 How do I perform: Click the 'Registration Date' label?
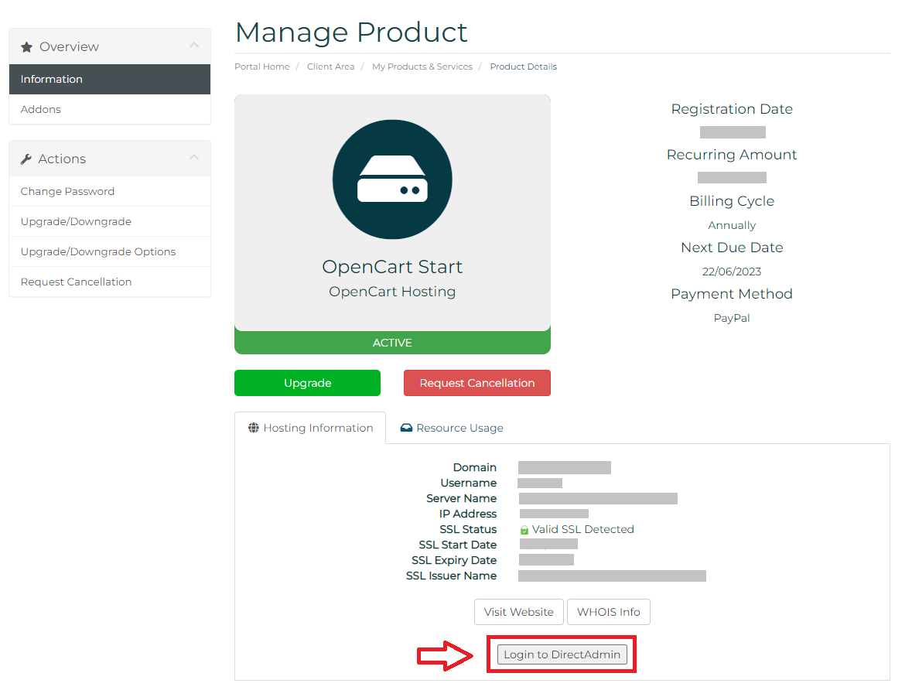click(x=732, y=109)
